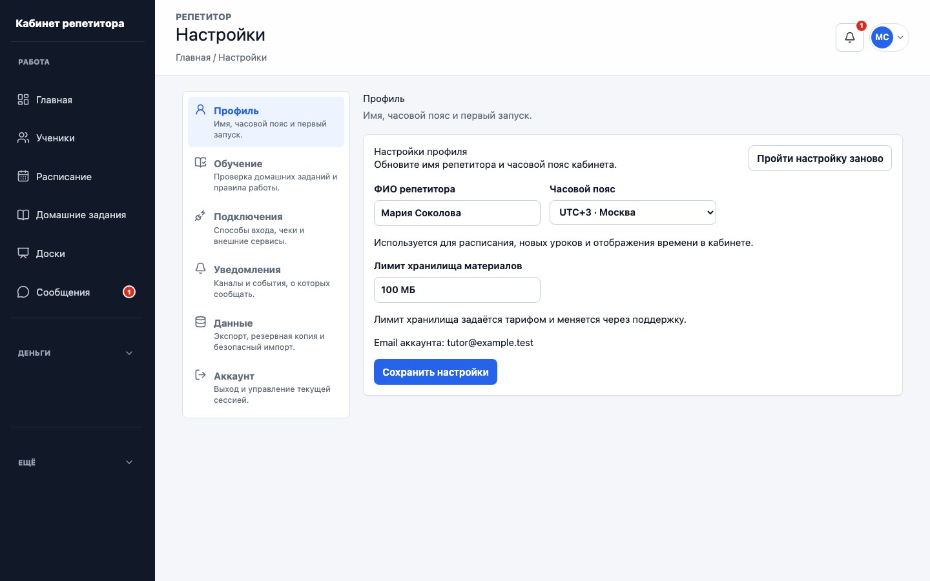Image resolution: width=930 pixels, height=581 pixels.
Task: Expand the ДЕНЬГИ sidebar section
Action: [x=76, y=353]
